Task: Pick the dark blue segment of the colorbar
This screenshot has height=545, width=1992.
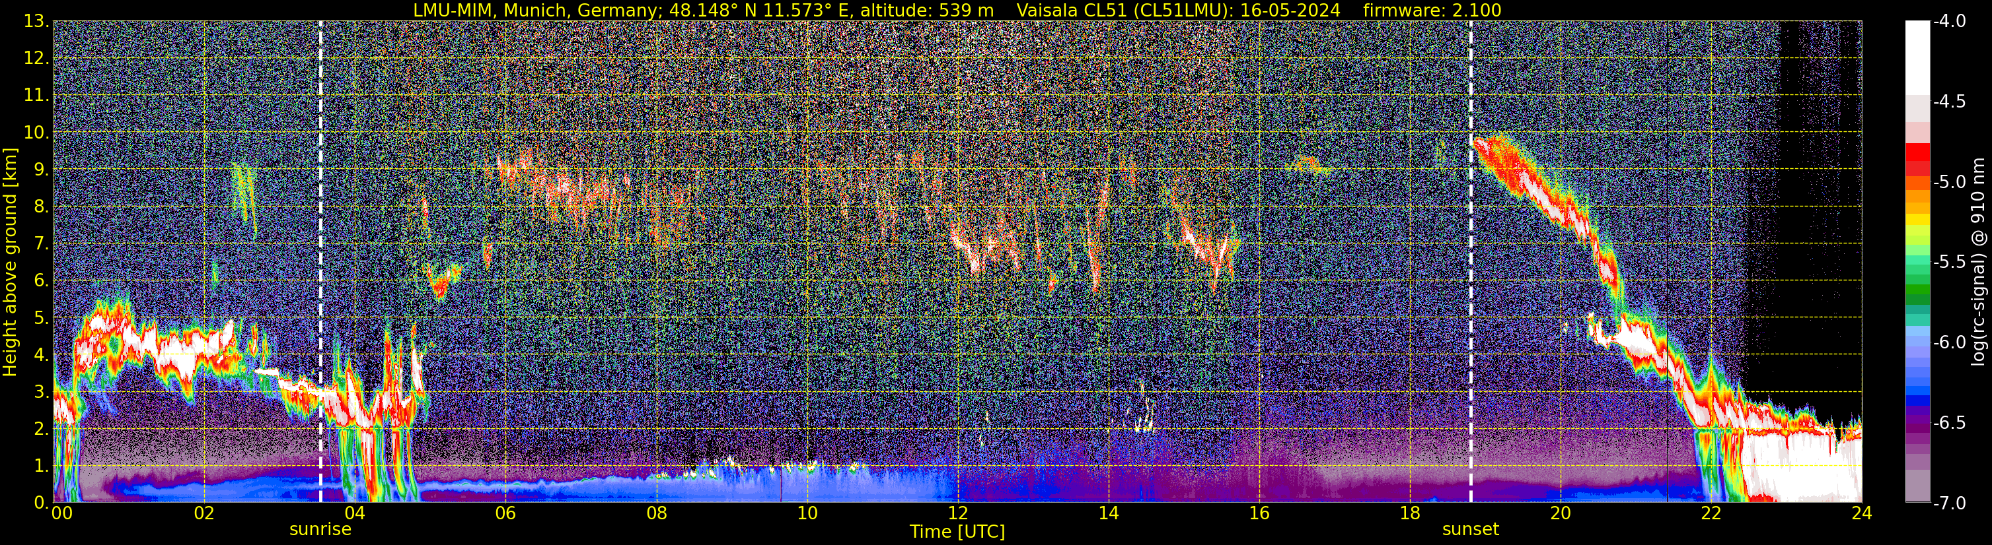Action: [x=1918, y=401]
